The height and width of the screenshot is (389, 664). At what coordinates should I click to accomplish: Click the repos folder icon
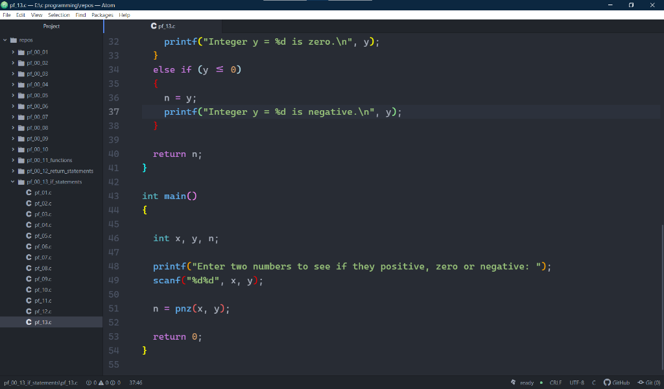(14, 40)
